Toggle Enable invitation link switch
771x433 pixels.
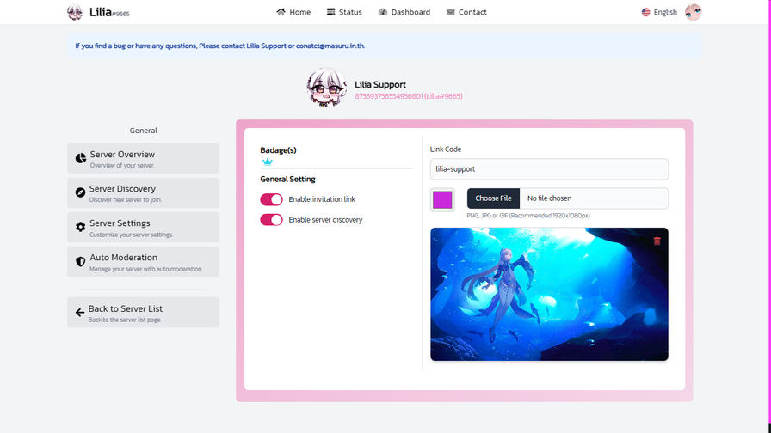pyautogui.click(x=271, y=199)
